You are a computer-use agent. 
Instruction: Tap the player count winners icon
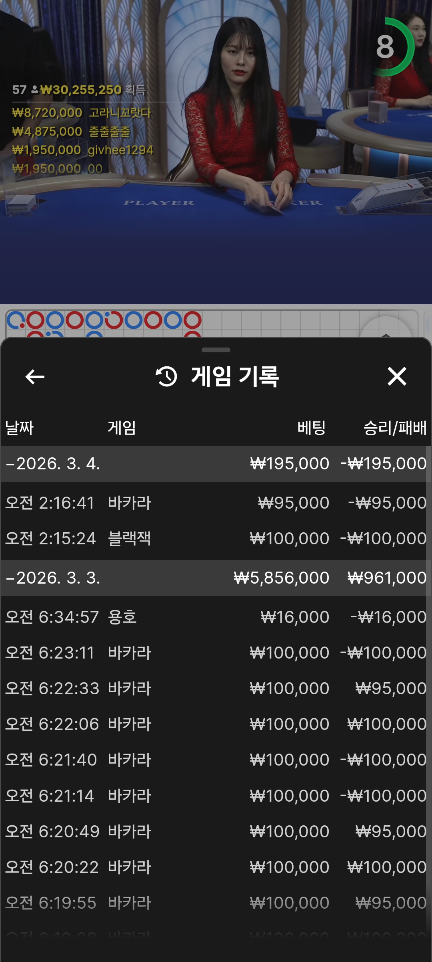pos(35,90)
